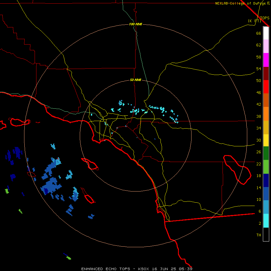This screenshot has height=271, width=271.
Task: Click the '16 JUN 25' date in the caption
Action: [164, 269]
